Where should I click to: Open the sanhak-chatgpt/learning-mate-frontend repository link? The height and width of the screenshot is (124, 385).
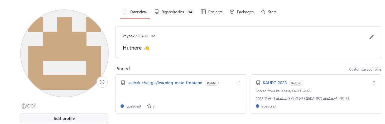click(165, 83)
